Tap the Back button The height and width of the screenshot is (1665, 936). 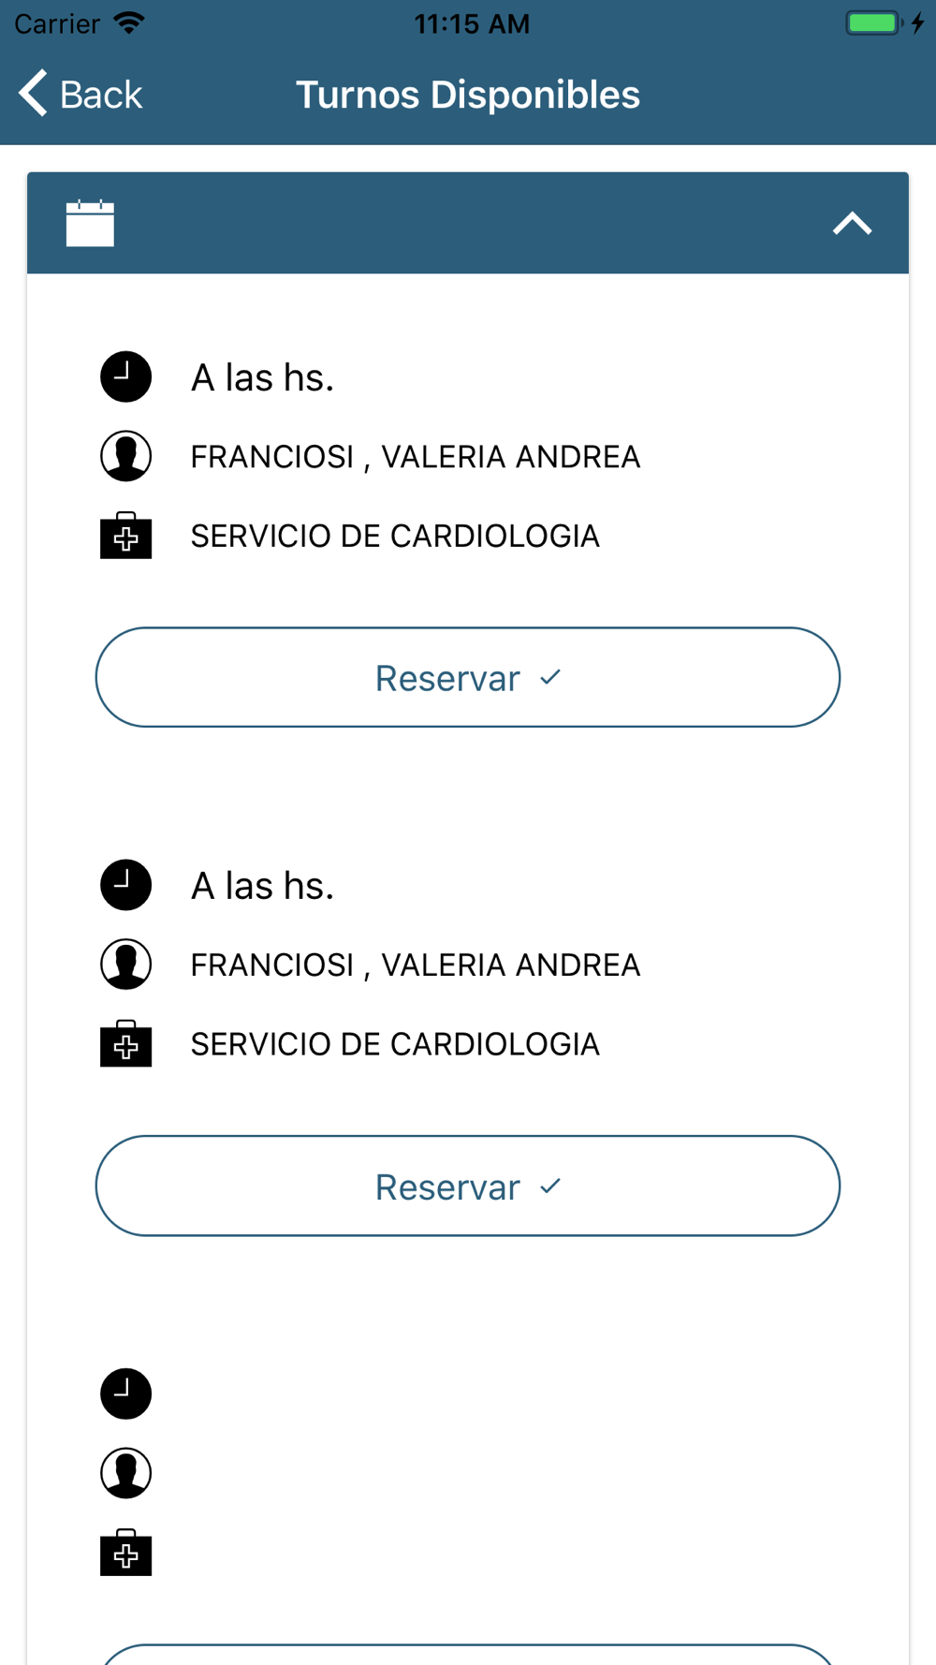(80, 94)
